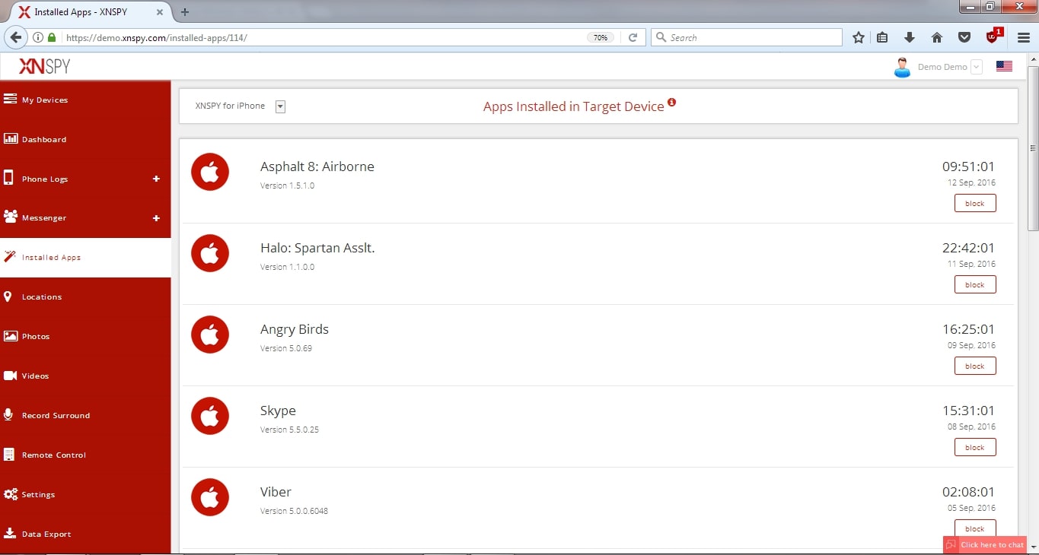Click the Videos camera icon
The height and width of the screenshot is (555, 1039).
10,376
